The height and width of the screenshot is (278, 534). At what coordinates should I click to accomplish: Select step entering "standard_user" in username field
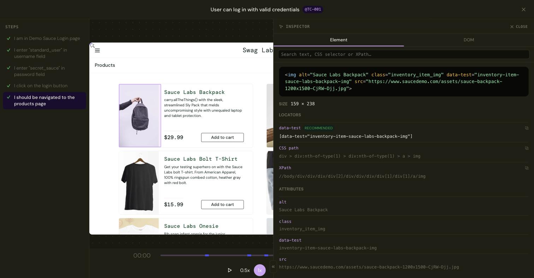(44, 53)
